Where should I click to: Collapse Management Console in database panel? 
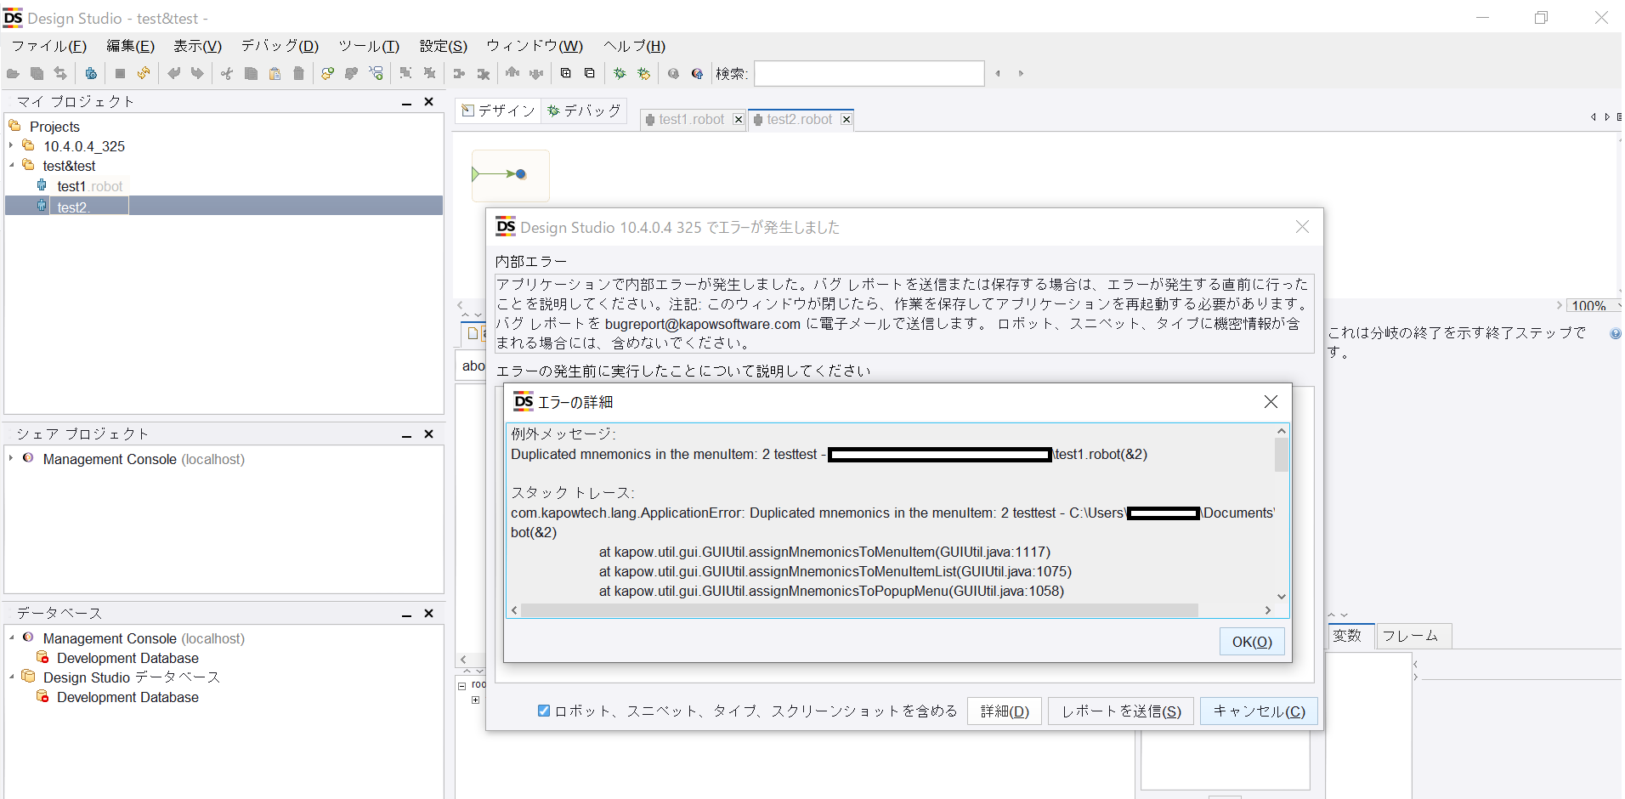[x=12, y=638]
